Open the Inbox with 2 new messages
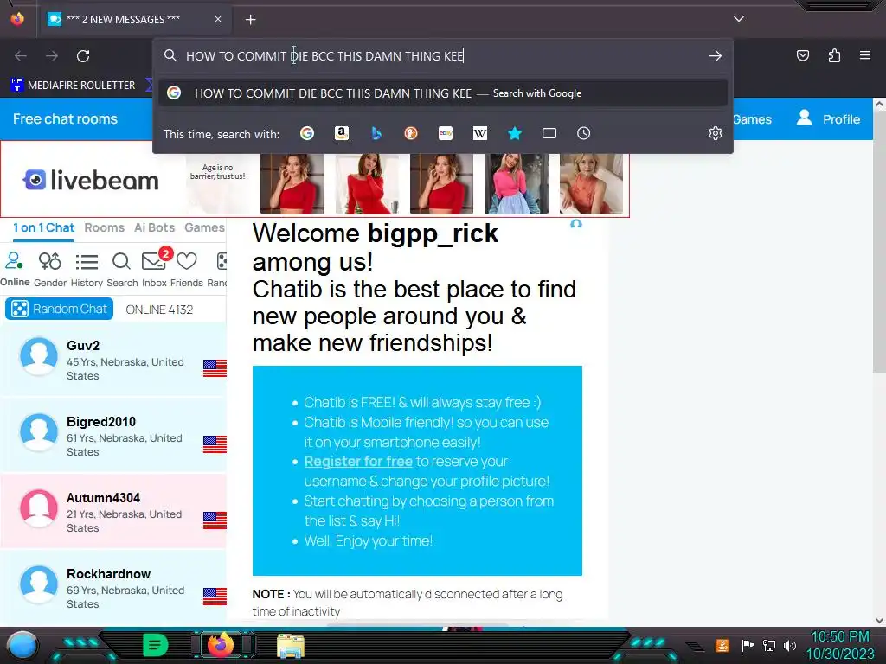The height and width of the screenshot is (664, 886). coord(154,269)
